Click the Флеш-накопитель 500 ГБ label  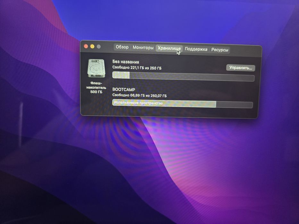(96, 87)
